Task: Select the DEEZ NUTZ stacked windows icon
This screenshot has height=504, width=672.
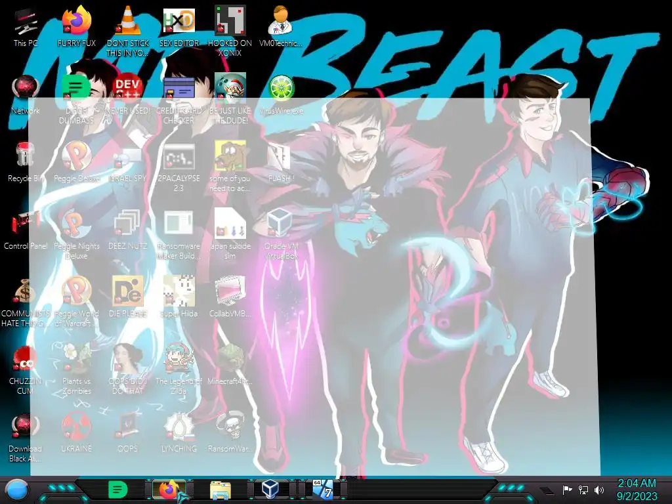Action: coord(128,230)
